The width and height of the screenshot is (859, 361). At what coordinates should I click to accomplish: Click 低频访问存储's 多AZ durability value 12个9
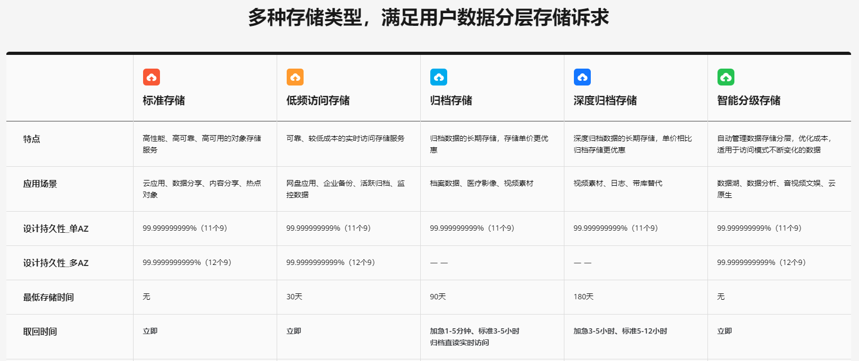coord(331,262)
